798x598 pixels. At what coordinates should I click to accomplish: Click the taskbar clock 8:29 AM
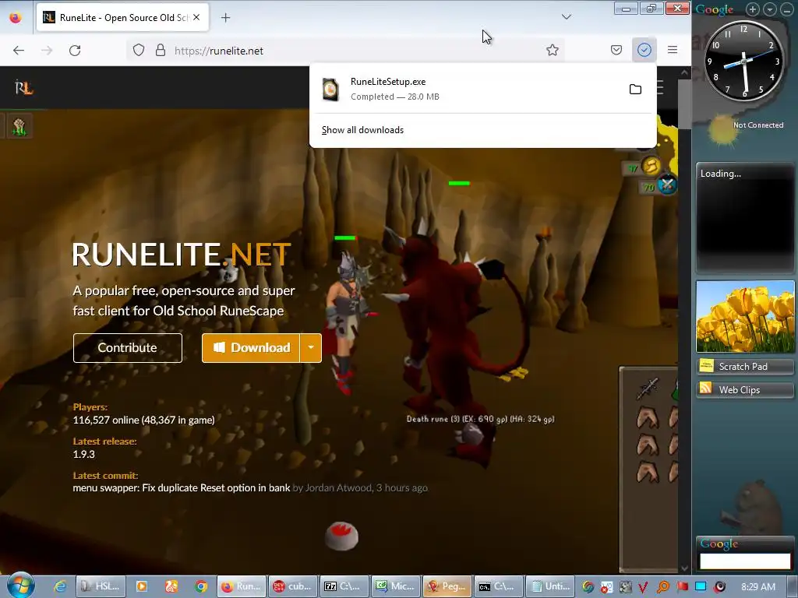[758, 587]
